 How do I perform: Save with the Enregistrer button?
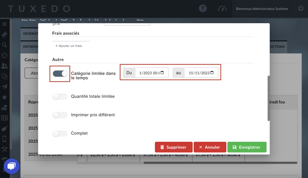247,147
